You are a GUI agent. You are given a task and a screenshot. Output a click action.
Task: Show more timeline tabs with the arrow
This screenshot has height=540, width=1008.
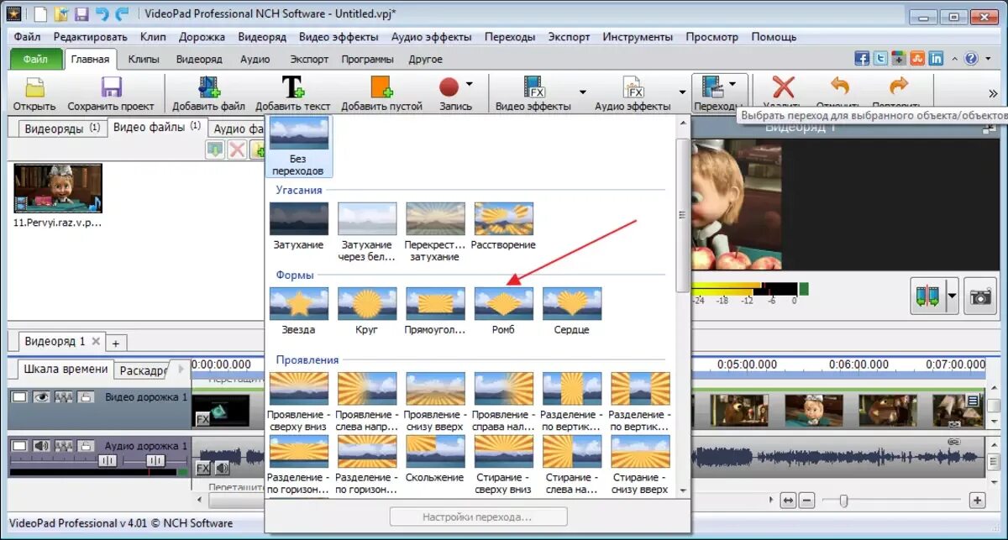click(x=179, y=369)
